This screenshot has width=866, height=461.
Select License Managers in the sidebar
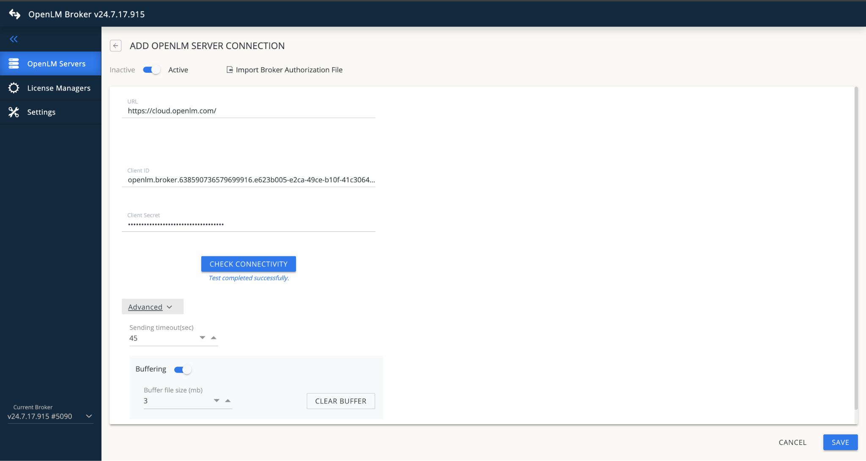[58, 88]
